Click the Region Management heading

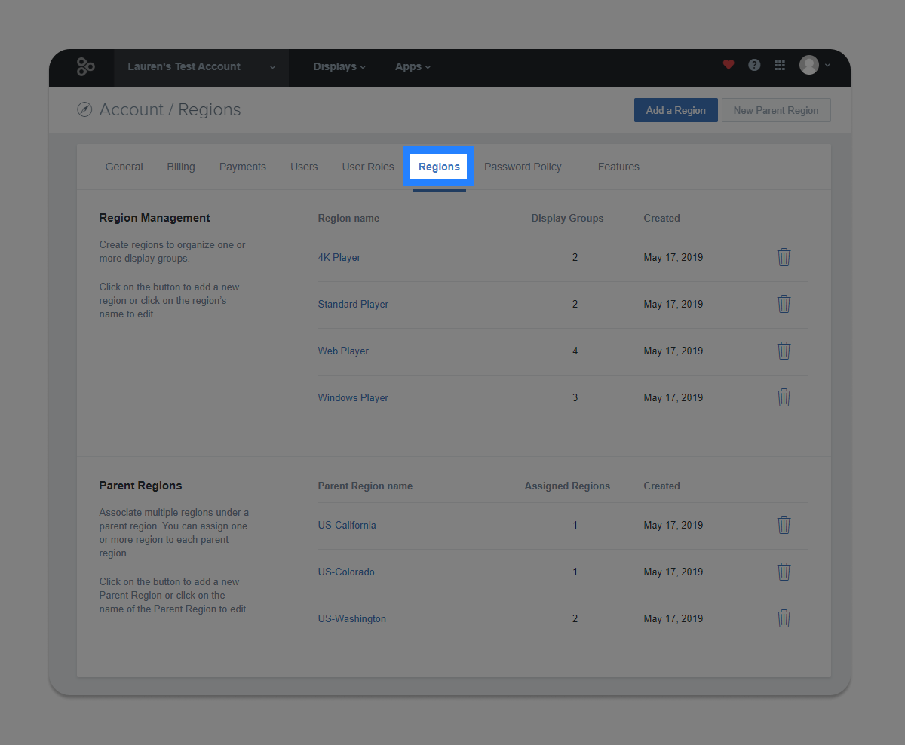[x=155, y=218]
